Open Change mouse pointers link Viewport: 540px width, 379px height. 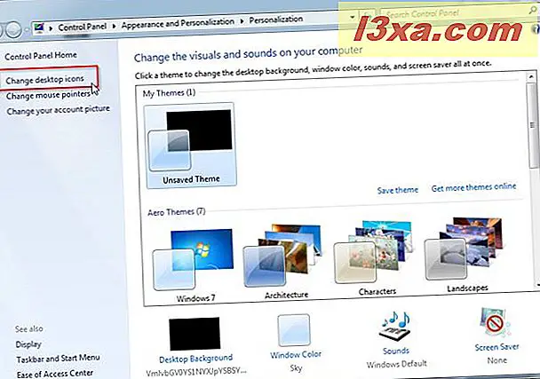(48, 95)
